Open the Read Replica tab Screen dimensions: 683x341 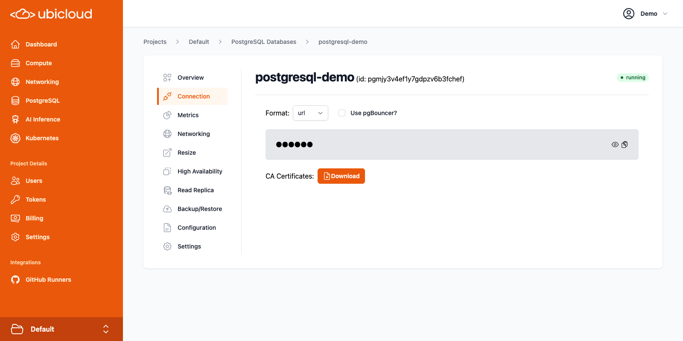click(x=193, y=190)
